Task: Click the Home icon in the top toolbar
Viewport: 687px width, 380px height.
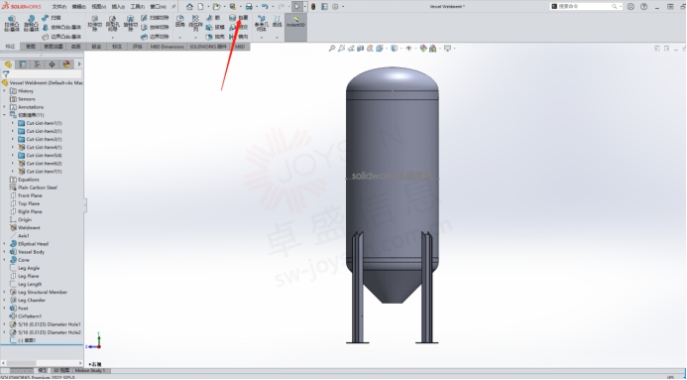Action: [189, 7]
